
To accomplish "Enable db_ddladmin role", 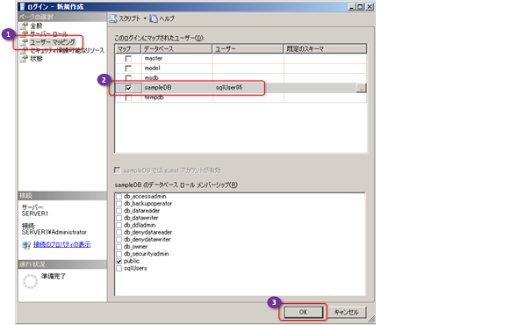I will [119, 226].
